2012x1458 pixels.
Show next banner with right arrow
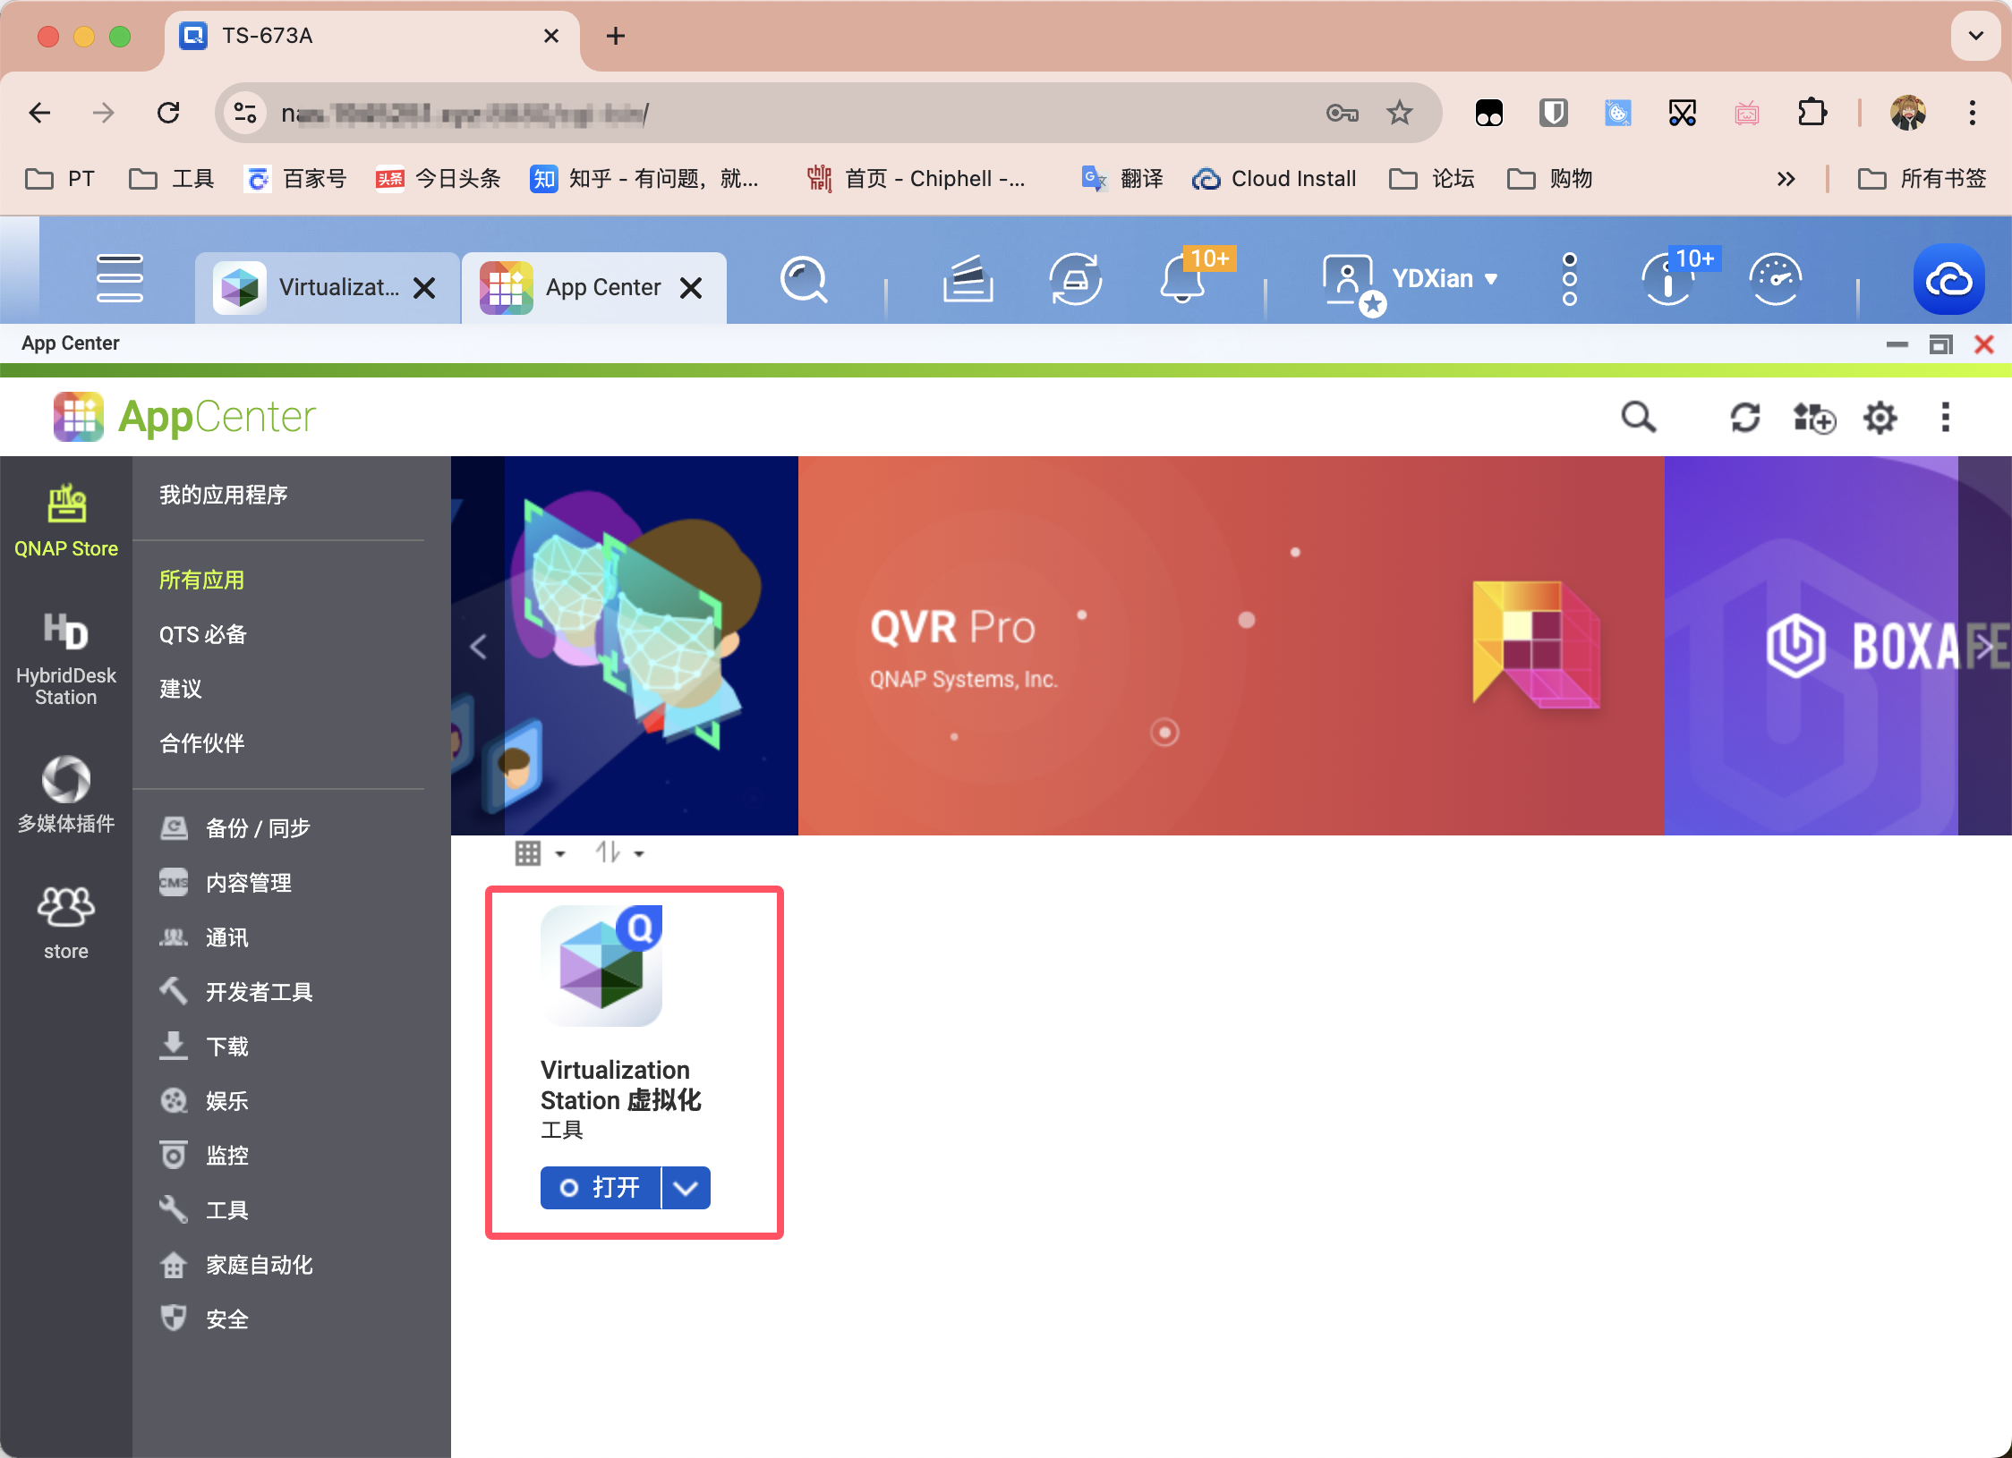(x=1985, y=646)
